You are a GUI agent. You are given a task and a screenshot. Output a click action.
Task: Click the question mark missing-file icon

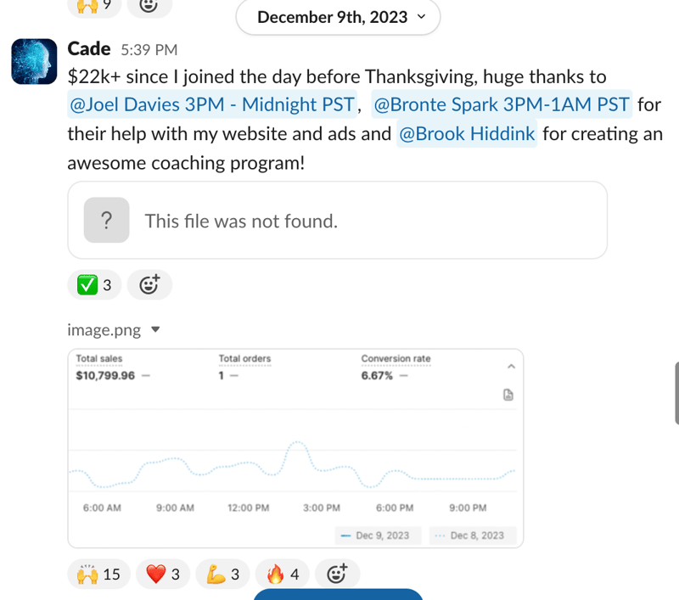(x=107, y=221)
